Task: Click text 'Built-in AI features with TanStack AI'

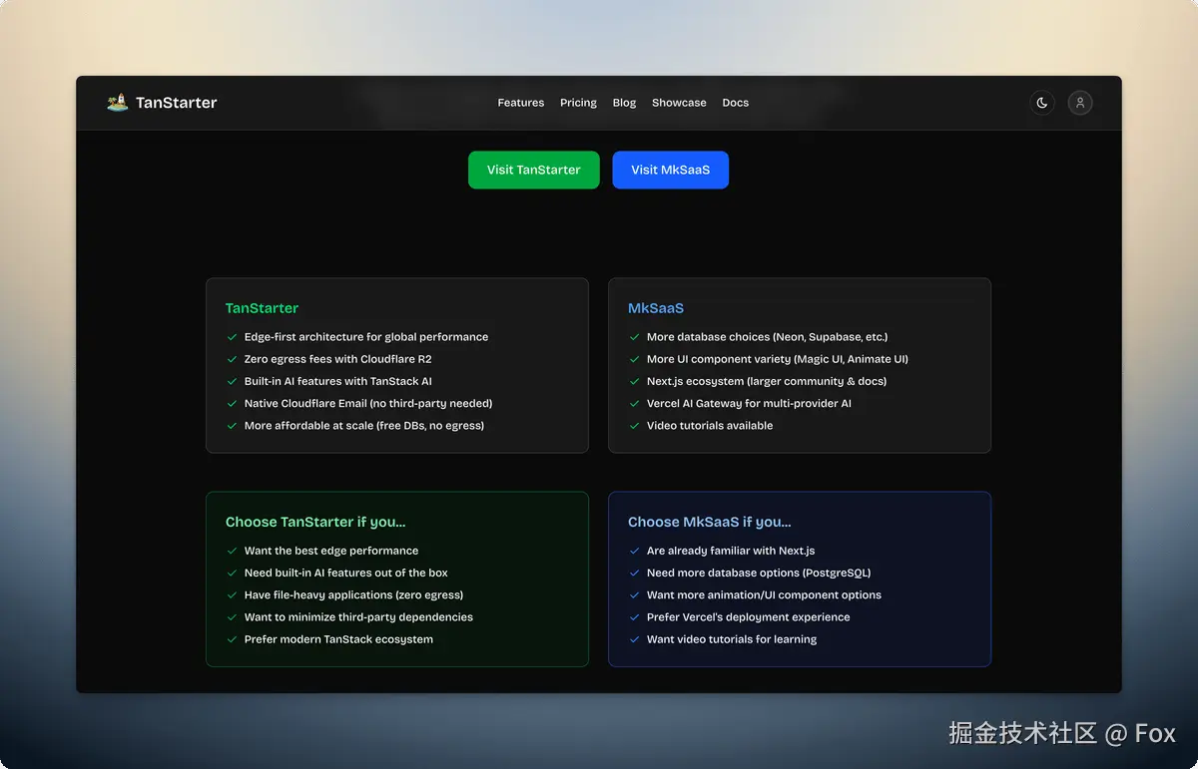Action: click(x=338, y=381)
